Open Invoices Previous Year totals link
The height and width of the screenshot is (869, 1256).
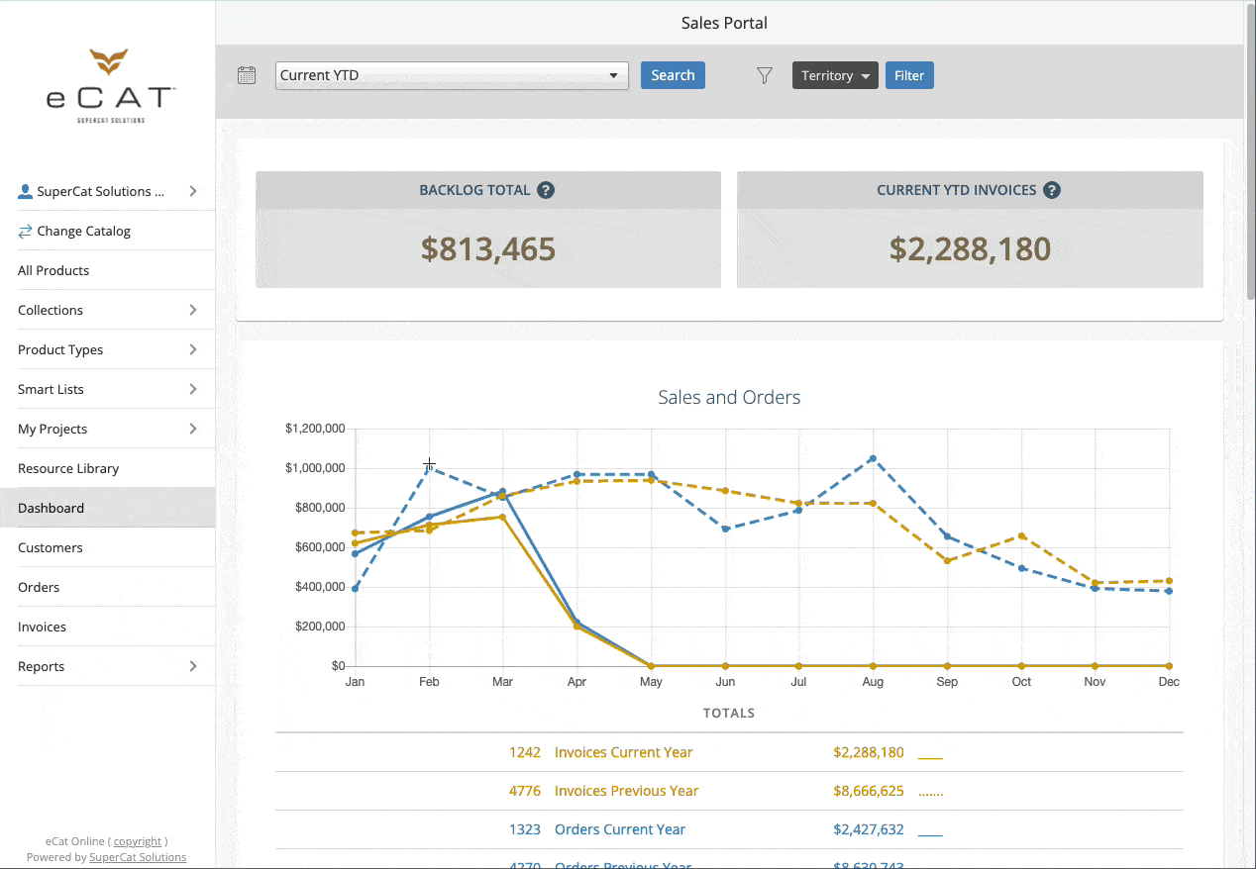pyautogui.click(x=626, y=791)
